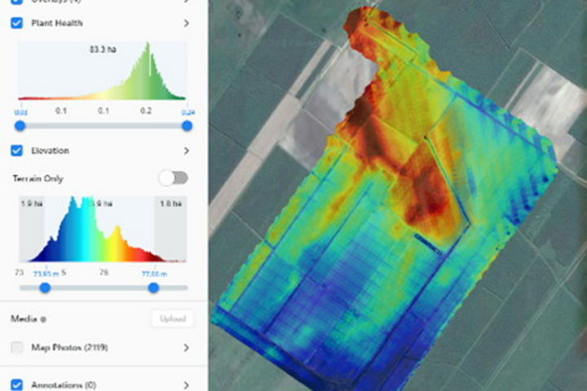Select Elevation minimum slider handle

(x=45, y=288)
